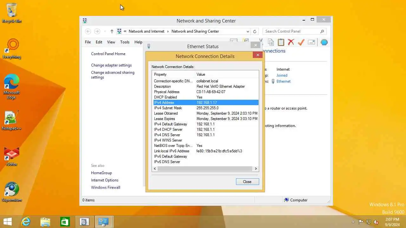Select the IPv4 Subnet Mask row

pos(206,108)
